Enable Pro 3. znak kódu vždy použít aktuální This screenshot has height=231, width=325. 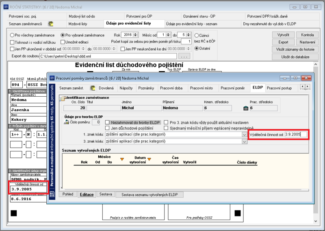click(x=166, y=123)
